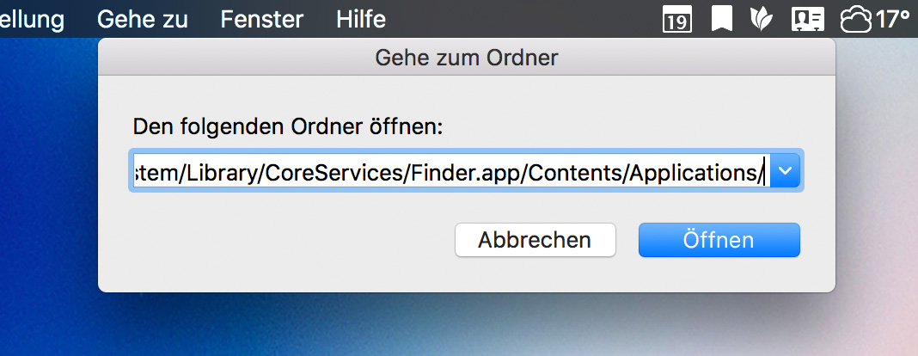This screenshot has width=918, height=356.
Task: Click the word Applications in the path
Action: tap(693, 173)
